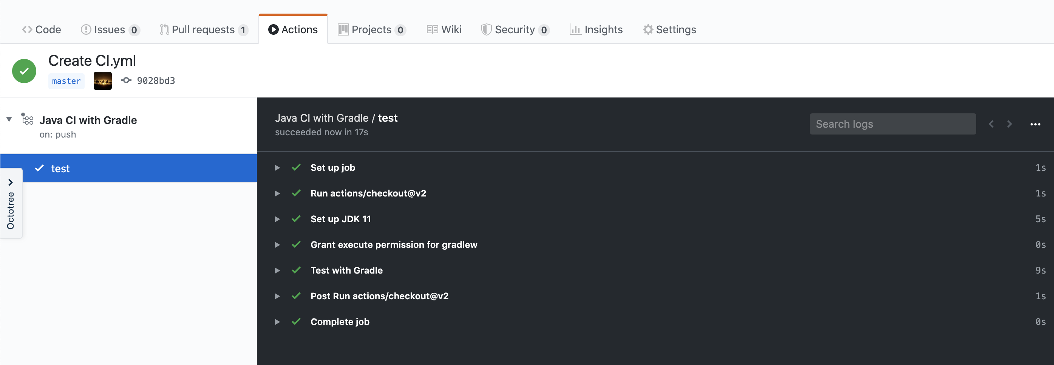Click the Pull requests count badge 1

tap(243, 30)
